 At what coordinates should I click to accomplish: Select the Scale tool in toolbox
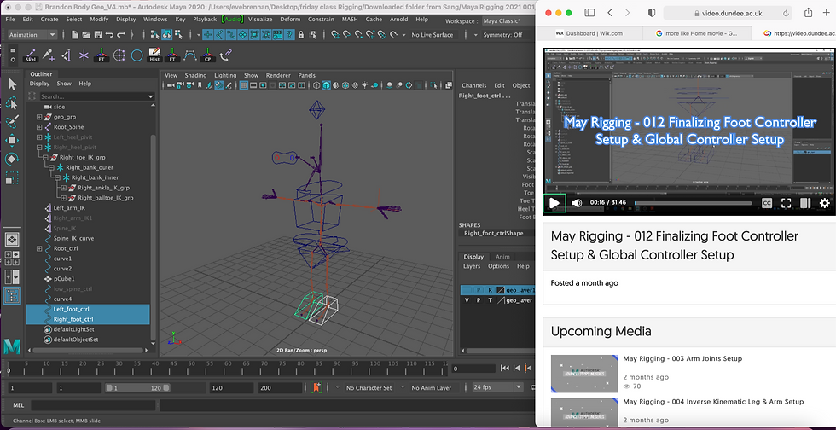pos(12,177)
